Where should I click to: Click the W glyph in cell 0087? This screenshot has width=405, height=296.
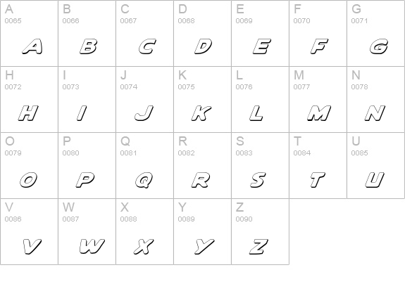click(92, 246)
